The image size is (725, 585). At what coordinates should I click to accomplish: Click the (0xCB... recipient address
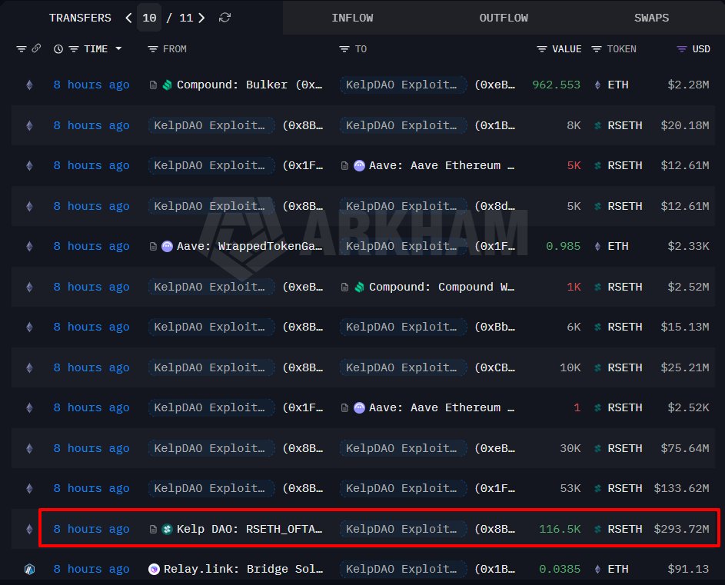pyautogui.click(x=495, y=367)
